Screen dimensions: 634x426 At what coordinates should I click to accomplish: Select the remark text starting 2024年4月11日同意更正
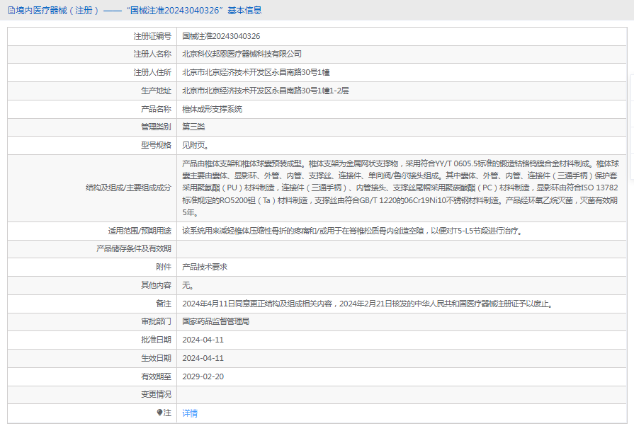(368, 304)
